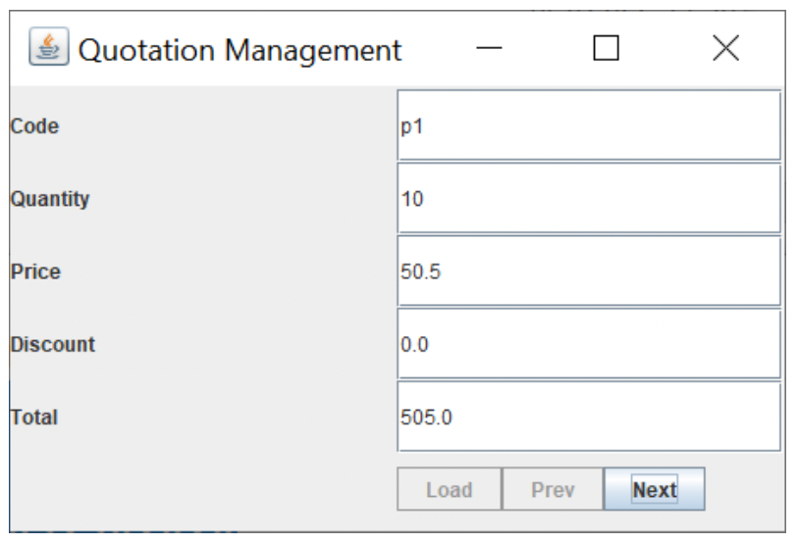Maximize the Quotation Management window
The width and height of the screenshot is (797, 543).
[606, 48]
